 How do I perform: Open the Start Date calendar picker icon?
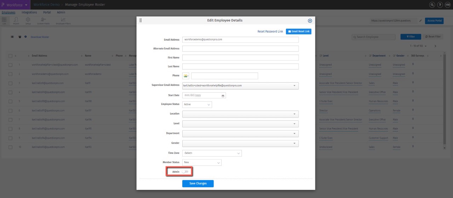(x=223, y=96)
